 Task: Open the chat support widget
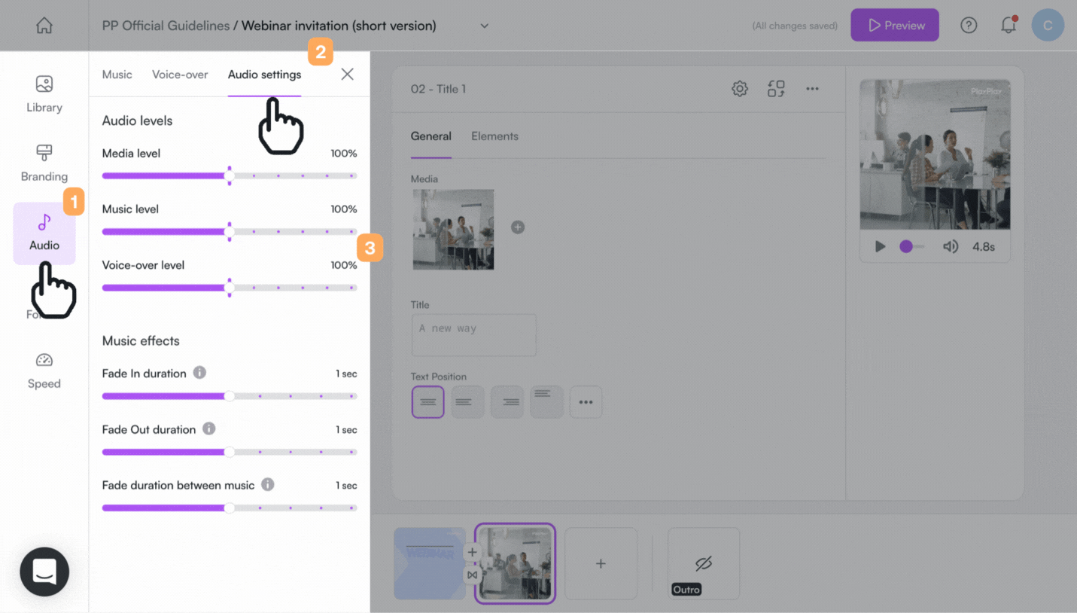click(x=44, y=572)
